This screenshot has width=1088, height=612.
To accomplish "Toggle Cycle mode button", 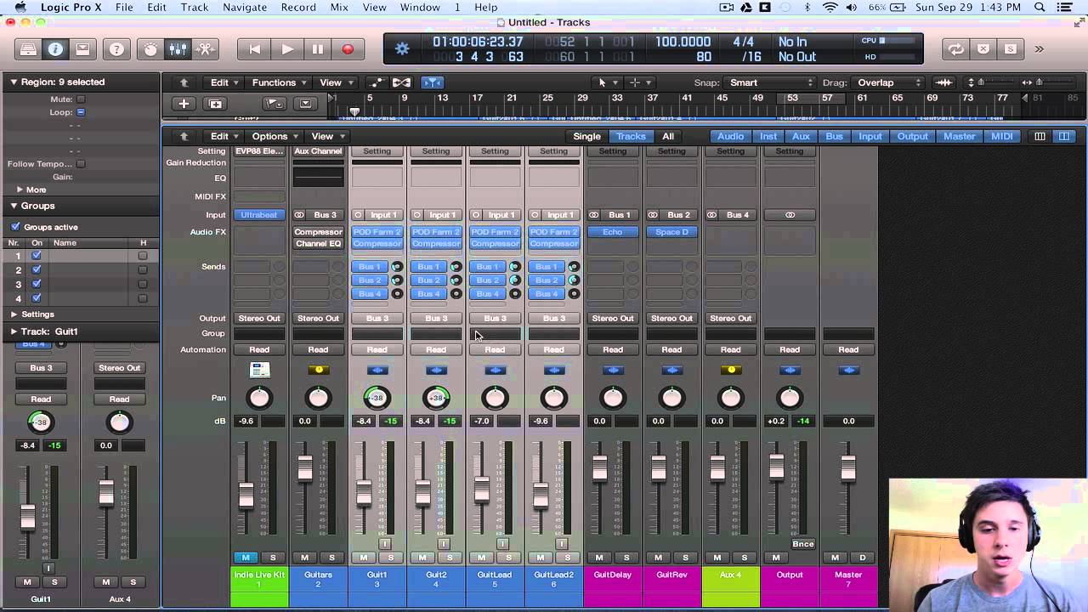I will point(956,49).
